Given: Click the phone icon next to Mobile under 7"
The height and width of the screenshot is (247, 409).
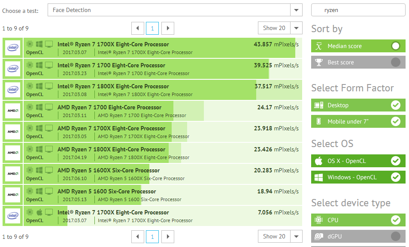Looking at the screenshot, I should coord(318,121).
